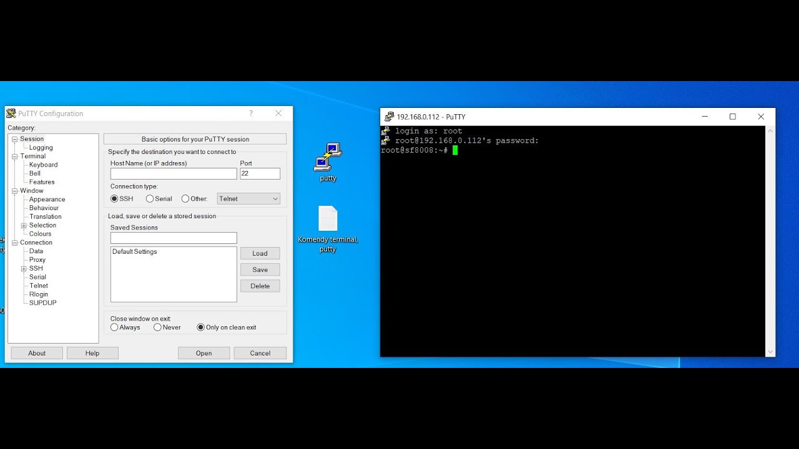Screen dimensions: 799x449
Task: Close the PuTTY Configuration dialog
Action: point(278,113)
